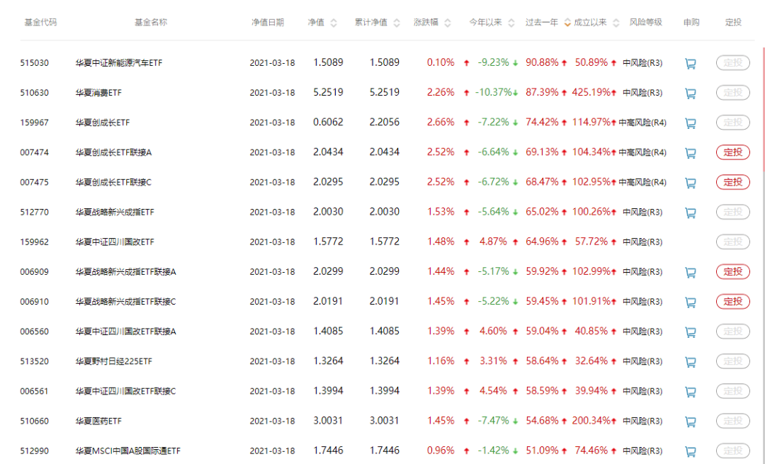
Task: Click greyed 定投 button for 华夏医药ETF
Action: (733, 421)
